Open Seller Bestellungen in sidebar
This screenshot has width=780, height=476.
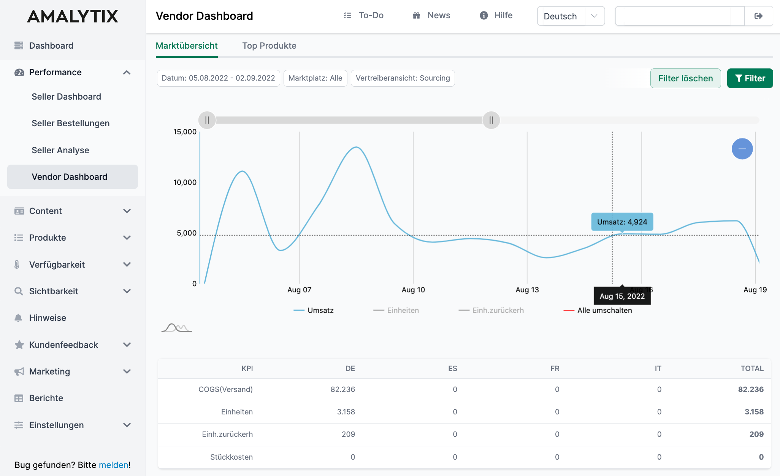click(70, 123)
